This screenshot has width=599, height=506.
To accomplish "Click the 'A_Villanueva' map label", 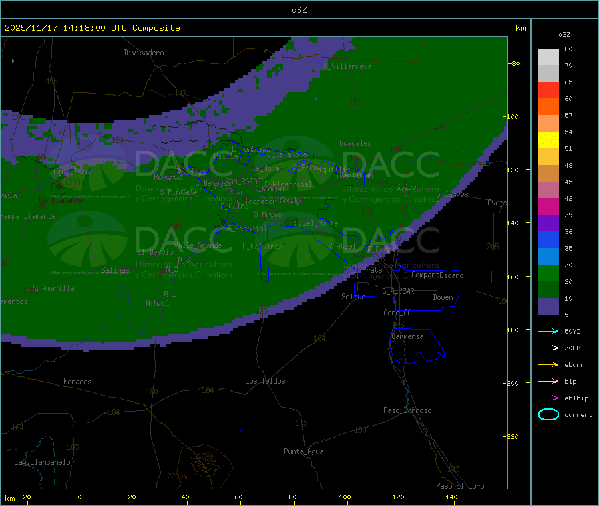I will pyautogui.click(x=347, y=66).
